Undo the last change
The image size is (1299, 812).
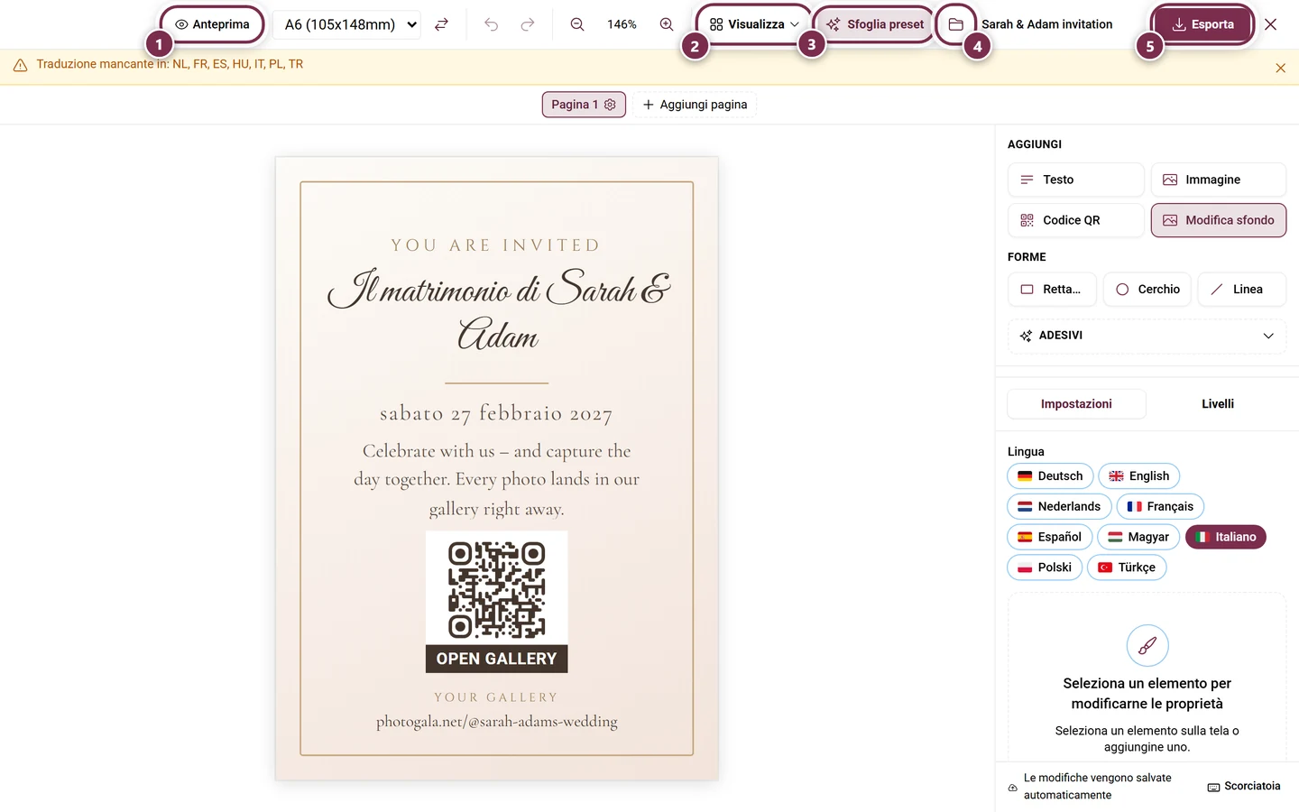click(x=491, y=24)
